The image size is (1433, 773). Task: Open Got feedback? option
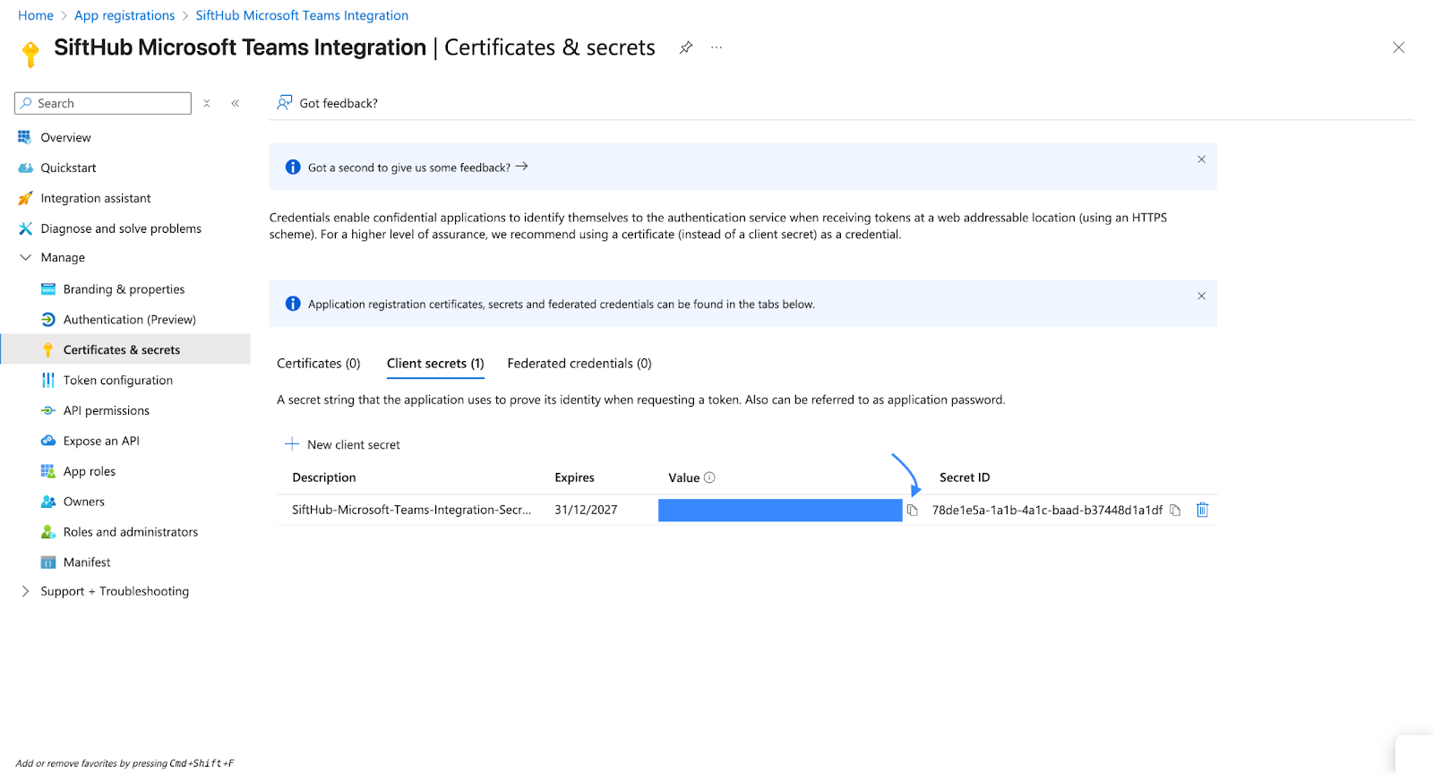(x=328, y=103)
